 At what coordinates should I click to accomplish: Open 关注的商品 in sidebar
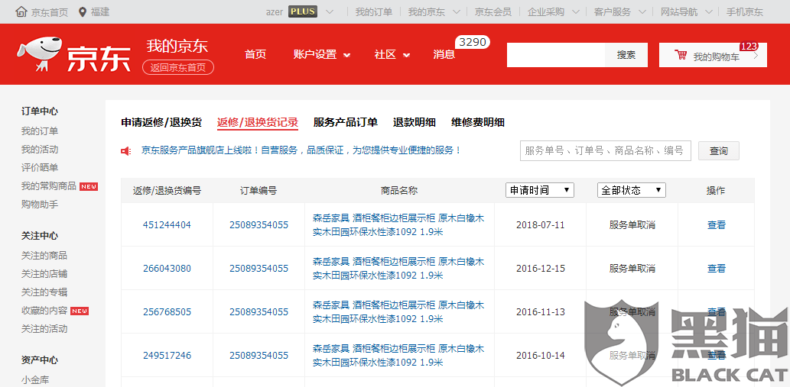point(44,255)
